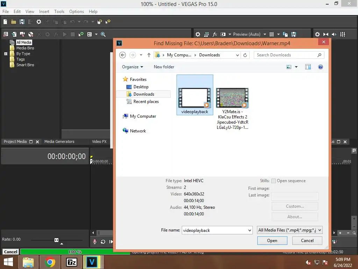Open Desktop in Favorites sidebar
This screenshot has width=358, height=269.
(x=141, y=87)
